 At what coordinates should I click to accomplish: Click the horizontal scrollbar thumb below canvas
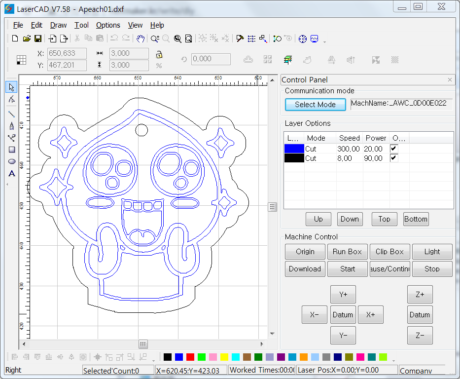[x=143, y=344]
